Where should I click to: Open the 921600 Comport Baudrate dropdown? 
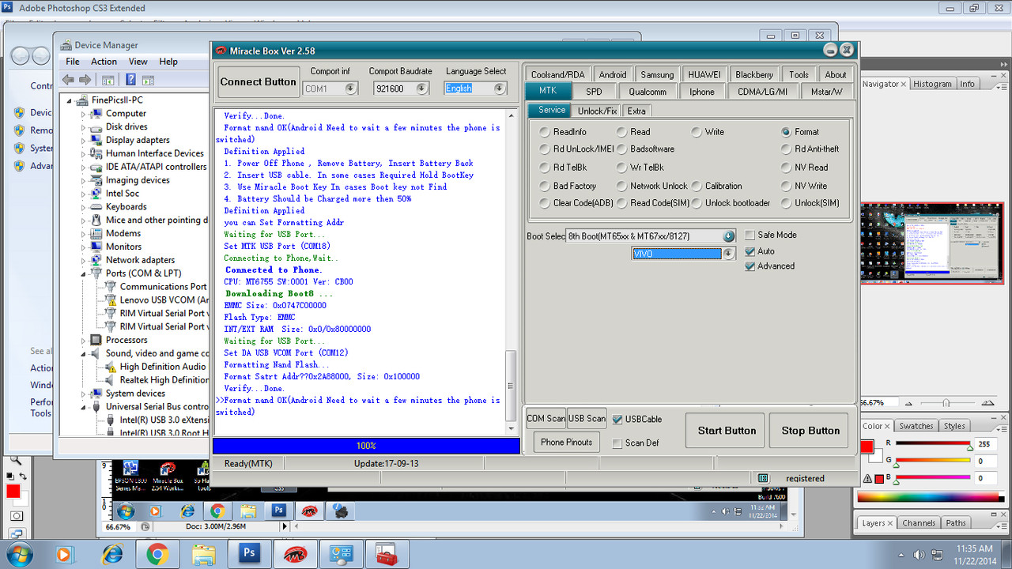tap(422, 89)
